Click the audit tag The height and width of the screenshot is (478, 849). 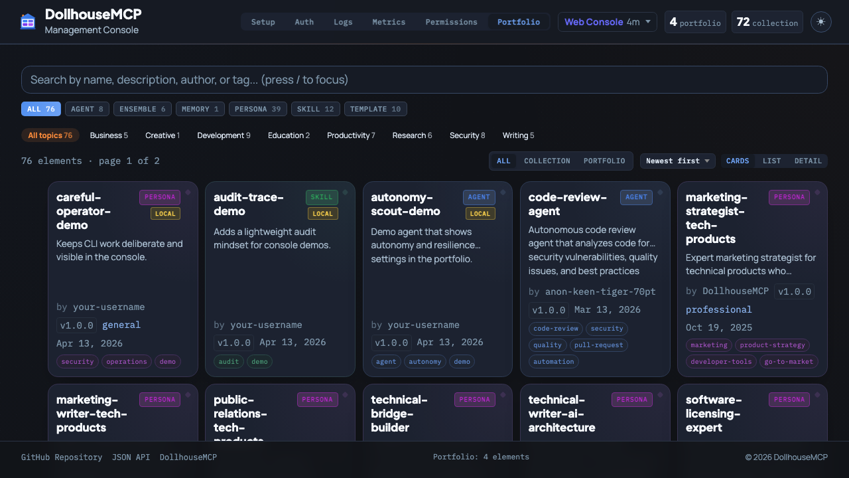coord(229,362)
